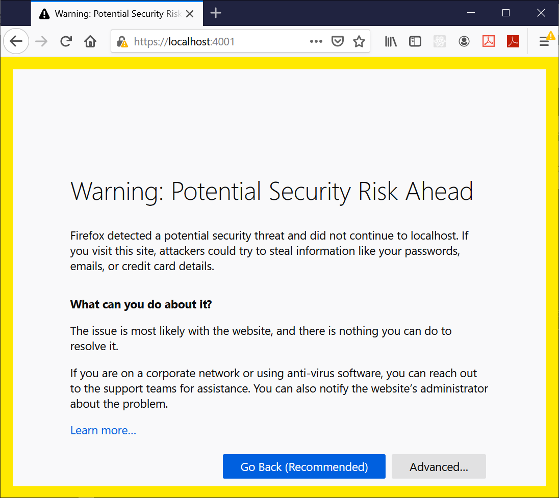Click Go Back (Recommended) button
Image resolution: width=559 pixels, height=498 pixels.
tap(304, 467)
